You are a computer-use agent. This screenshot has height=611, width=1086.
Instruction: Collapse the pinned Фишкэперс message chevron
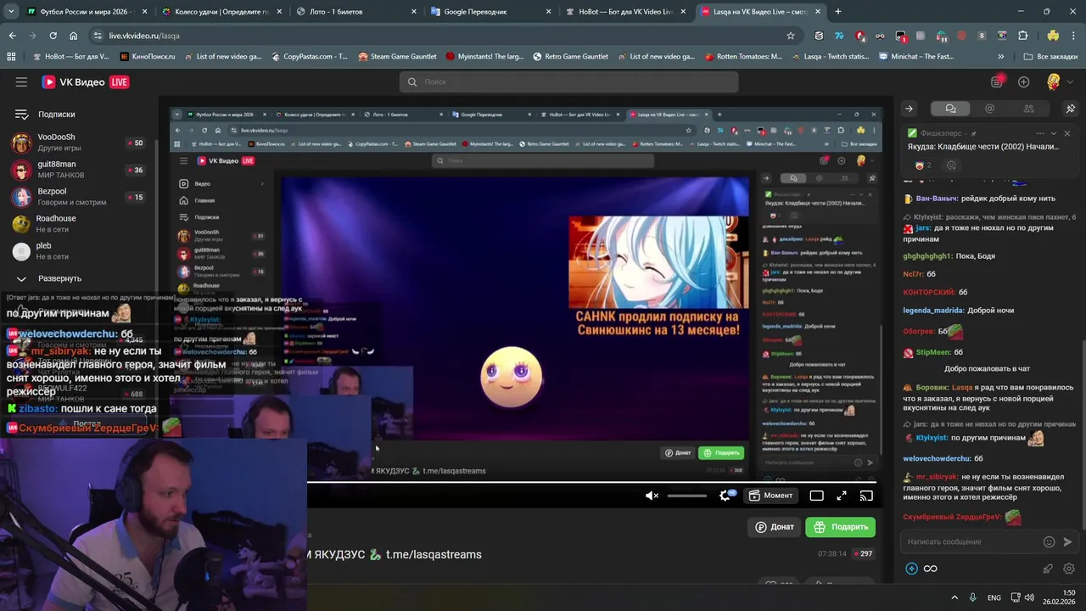[x=1054, y=133]
